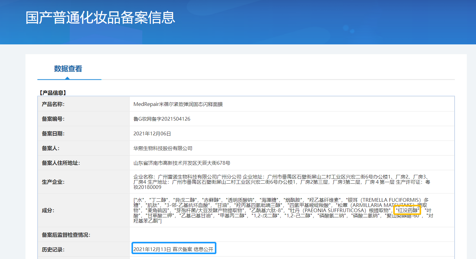Click manufacturer text 广州雷诺生物科技有限公司广州分公司

(200, 177)
